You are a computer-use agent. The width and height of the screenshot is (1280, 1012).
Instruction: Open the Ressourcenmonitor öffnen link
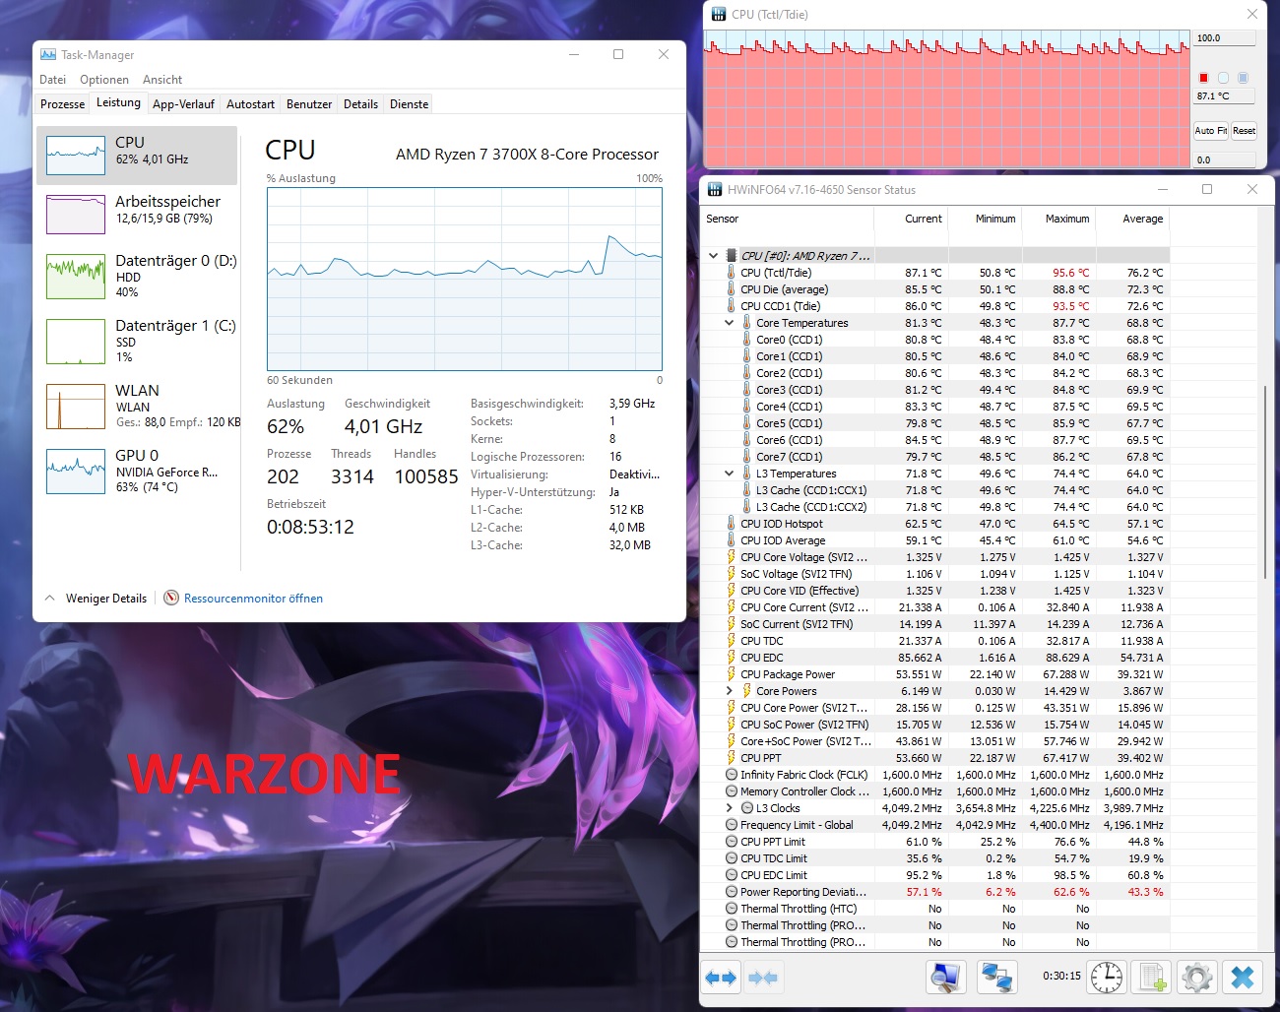pos(253,599)
